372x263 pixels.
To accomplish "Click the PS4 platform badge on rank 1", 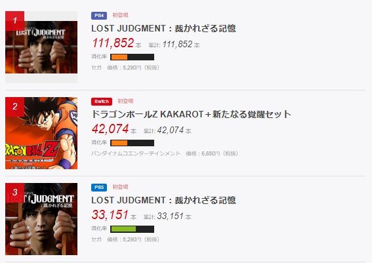I will pyautogui.click(x=99, y=16).
